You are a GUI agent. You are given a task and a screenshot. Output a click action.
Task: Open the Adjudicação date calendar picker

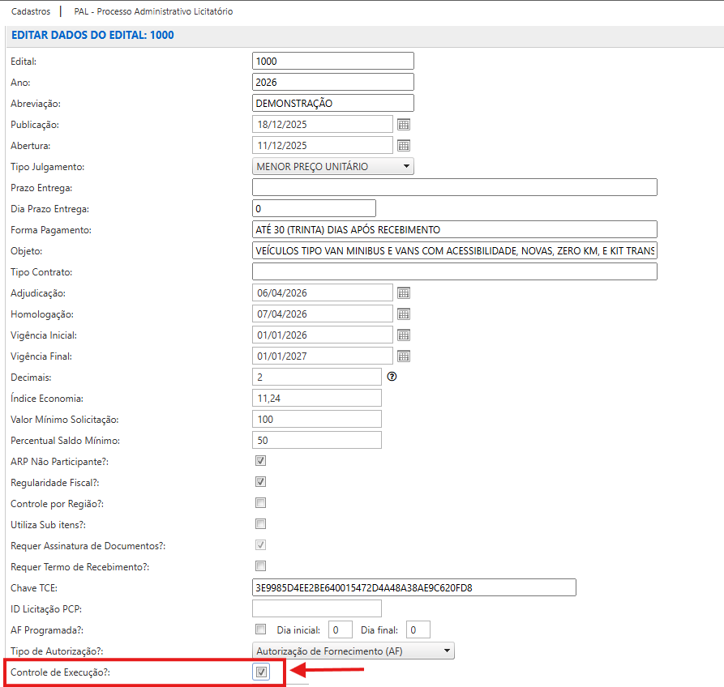[x=404, y=293]
